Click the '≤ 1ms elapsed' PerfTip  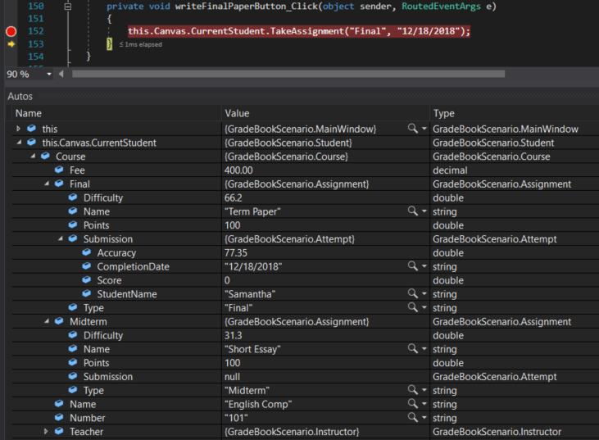pyautogui.click(x=141, y=44)
